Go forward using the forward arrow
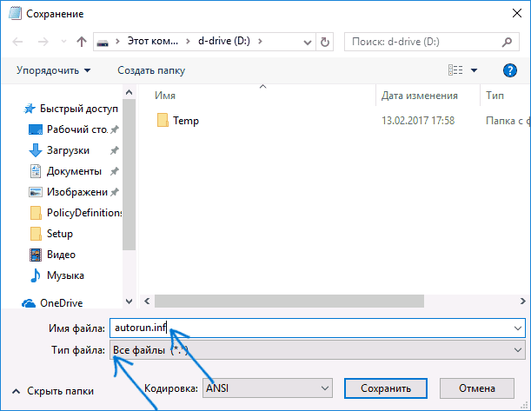Viewport: 531px width, 411px height. 43,42
